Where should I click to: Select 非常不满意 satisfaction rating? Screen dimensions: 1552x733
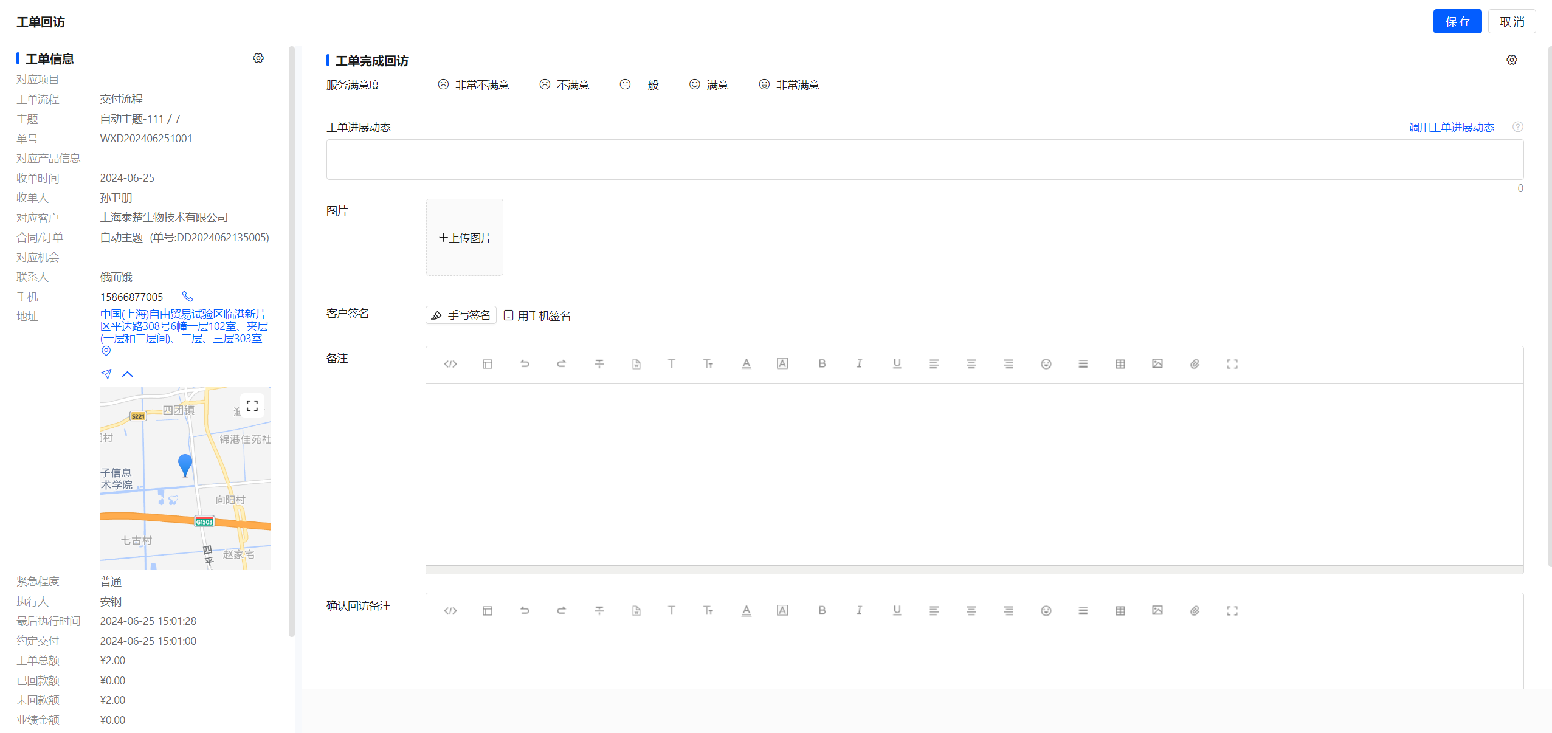point(474,84)
